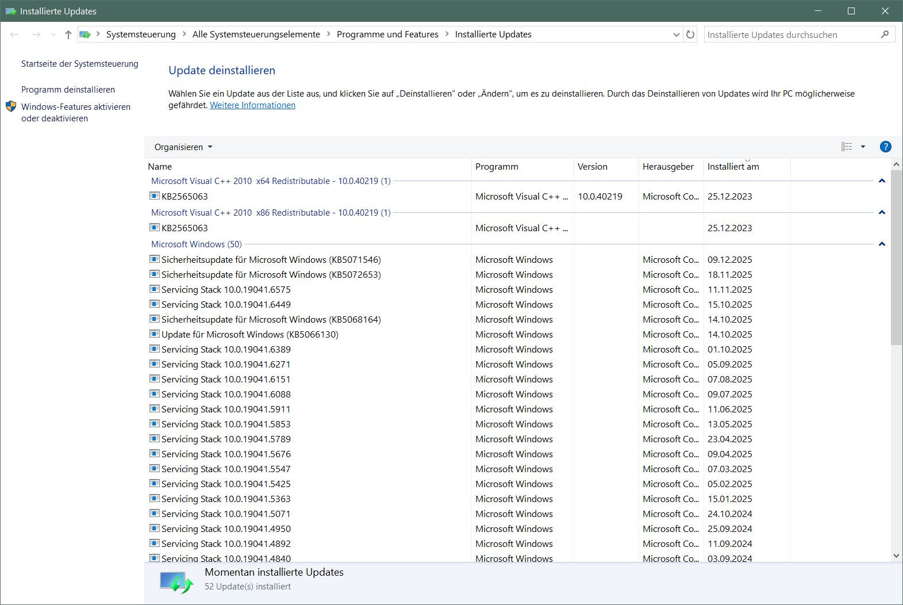Click the icon of Servicing Stack 10.0.19041.6151
This screenshot has width=903, height=605.
tap(154, 379)
